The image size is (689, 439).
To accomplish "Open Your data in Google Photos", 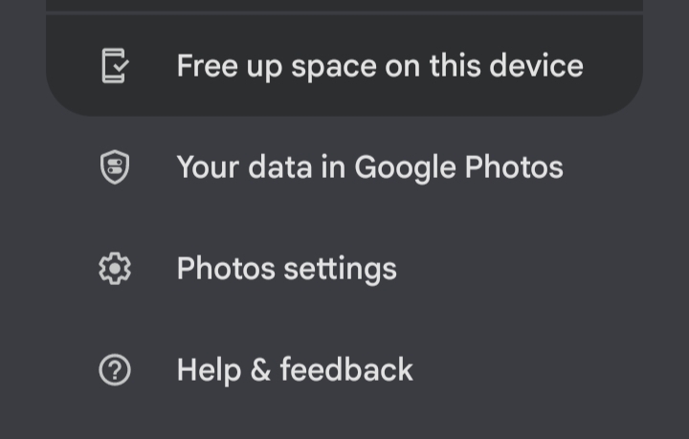I will (x=344, y=166).
